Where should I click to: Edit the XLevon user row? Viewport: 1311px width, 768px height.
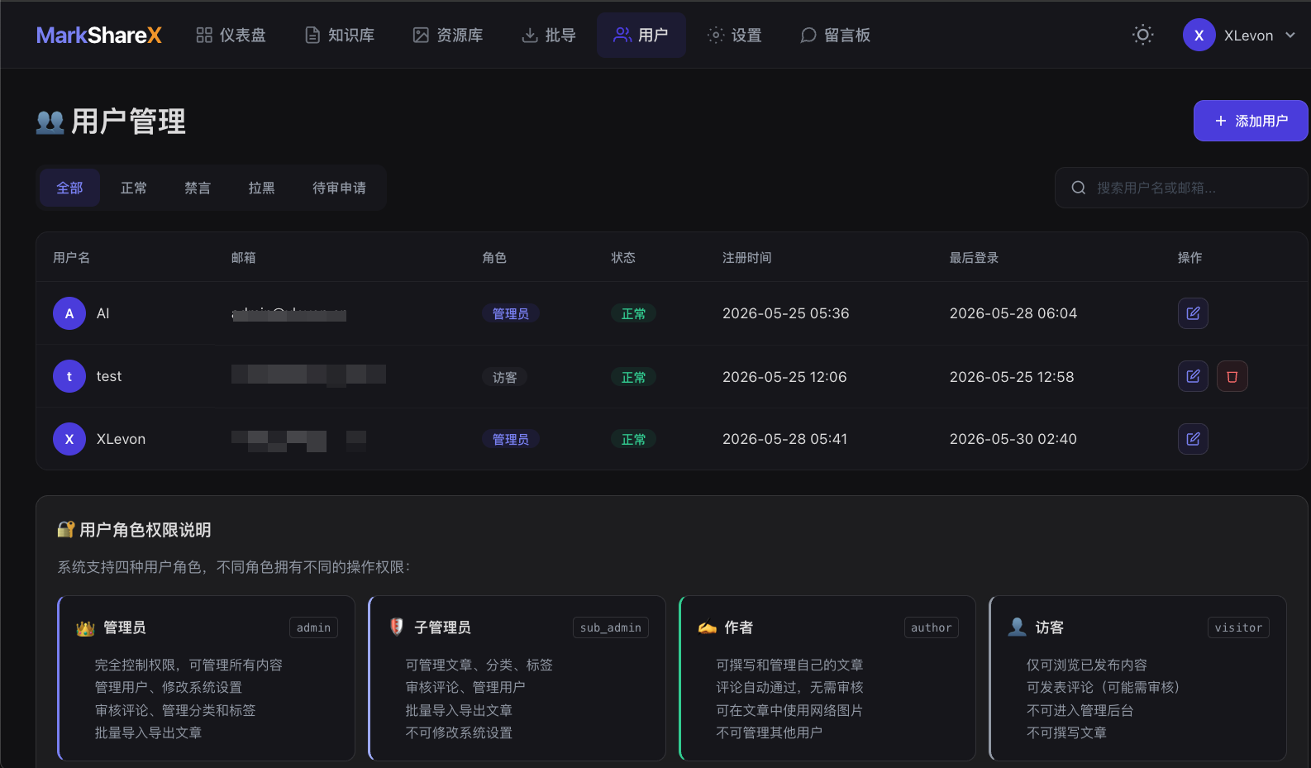point(1193,439)
